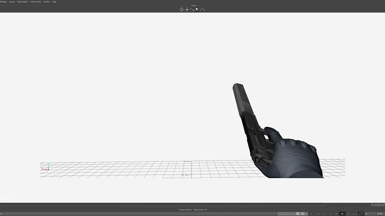Screen dimensions: 385x216
Task: Click the curved arc icon in viewer toolbar
Action: (x=202, y=10)
